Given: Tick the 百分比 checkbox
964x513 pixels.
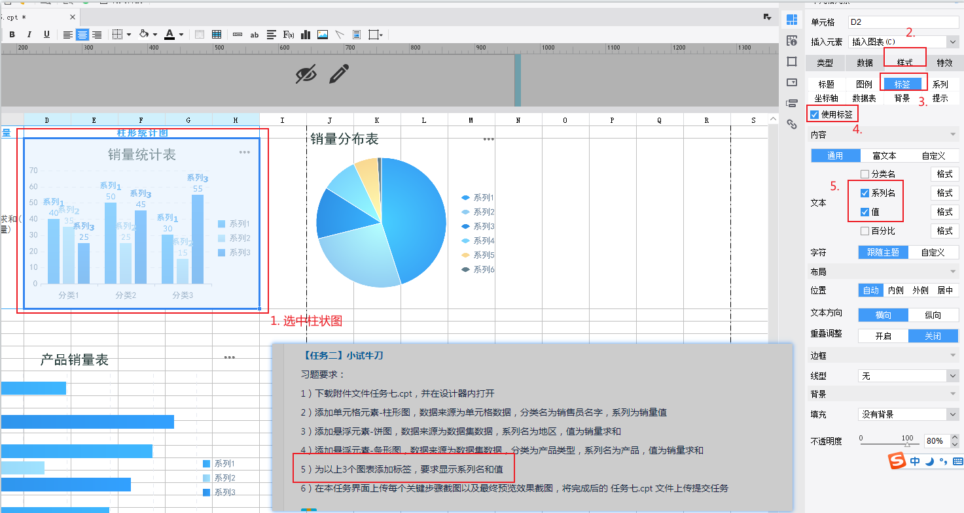Looking at the screenshot, I should [x=865, y=231].
